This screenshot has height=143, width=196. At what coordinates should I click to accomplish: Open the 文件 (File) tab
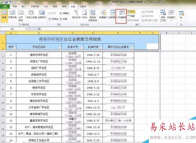click(x=5, y=6)
